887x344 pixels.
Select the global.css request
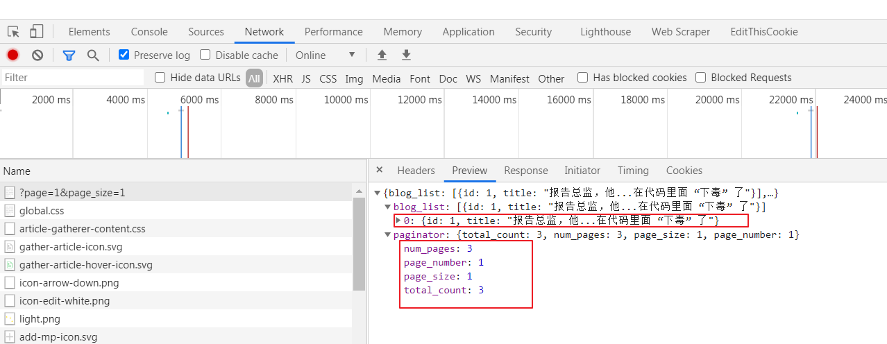(x=42, y=211)
